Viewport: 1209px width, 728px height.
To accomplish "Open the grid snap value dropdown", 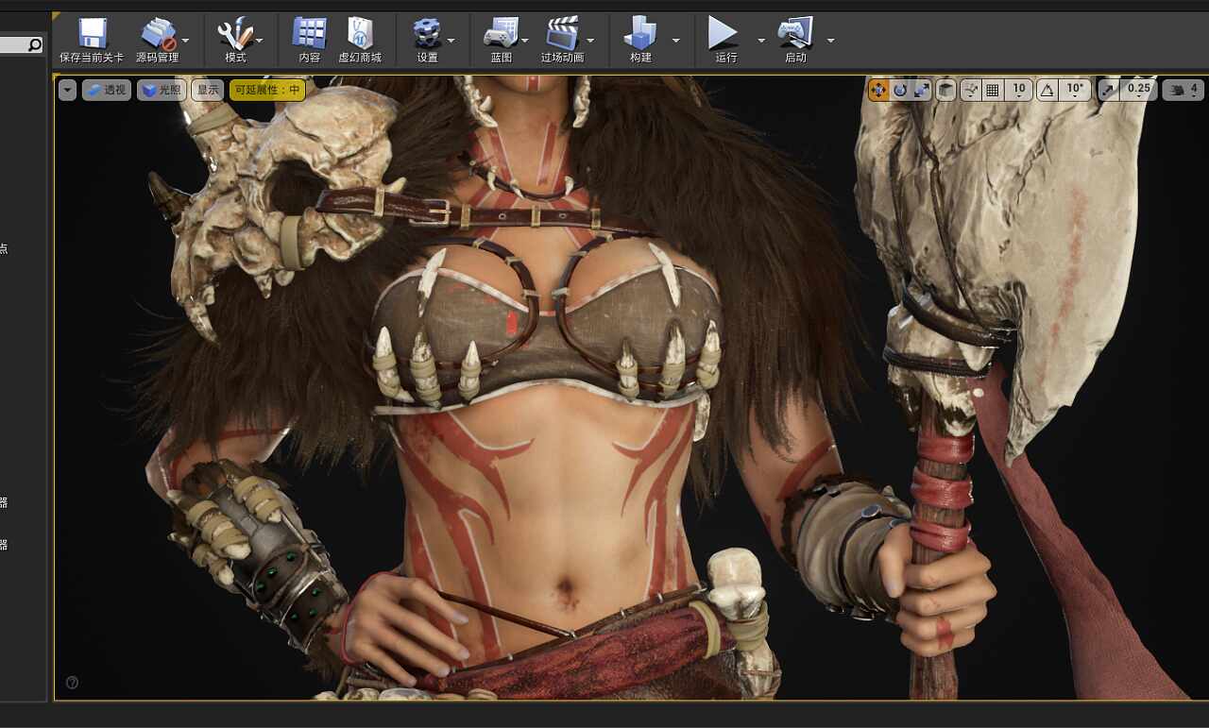I will (1018, 90).
